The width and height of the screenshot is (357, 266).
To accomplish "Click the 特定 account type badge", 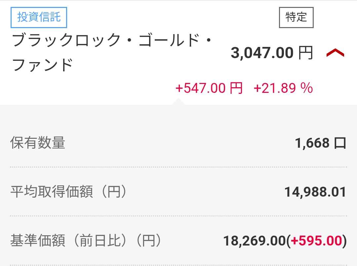I will coord(296,17).
